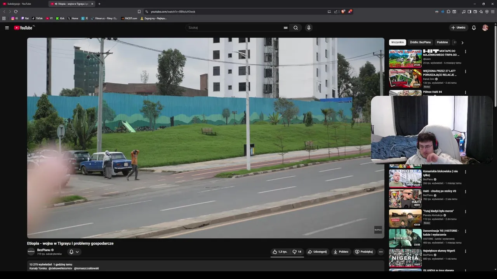Expand the notification options chevron

tap(77, 252)
